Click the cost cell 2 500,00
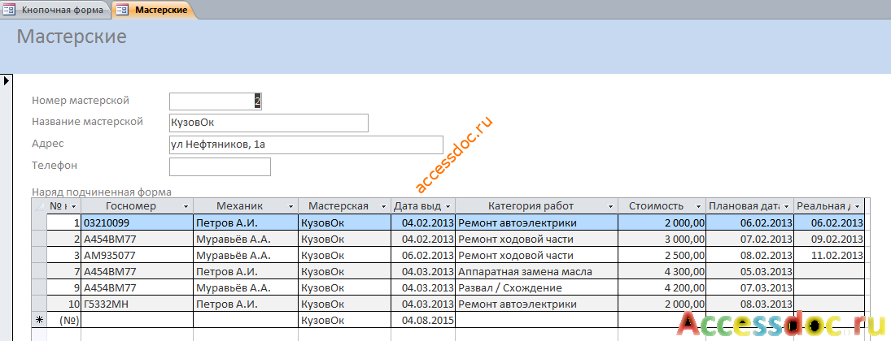Image resolution: width=891 pixels, height=341 pixels. click(x=662, y=255)
